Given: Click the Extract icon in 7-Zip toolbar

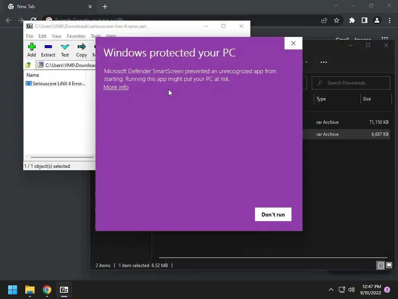Looking at the screenshot, I should (48, 50).
